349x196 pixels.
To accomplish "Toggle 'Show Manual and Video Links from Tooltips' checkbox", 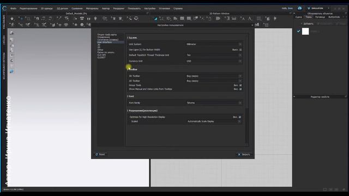I will pyautogui.click(x=240, y=89).
